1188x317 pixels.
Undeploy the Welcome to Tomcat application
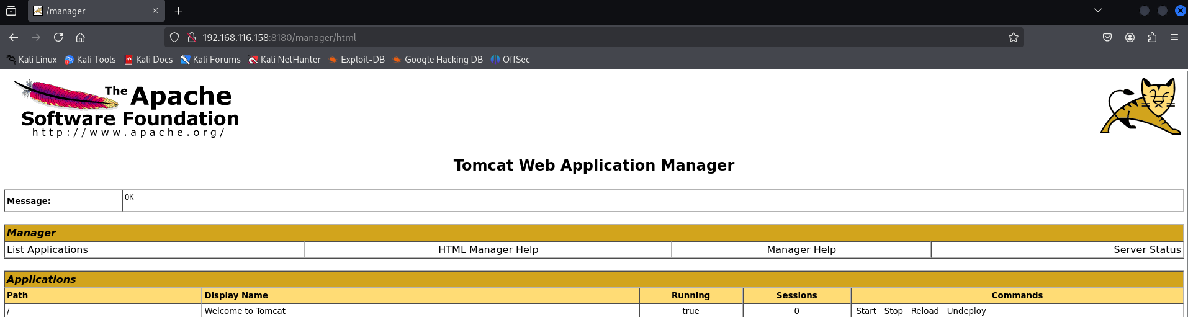[x=966, y=311]
